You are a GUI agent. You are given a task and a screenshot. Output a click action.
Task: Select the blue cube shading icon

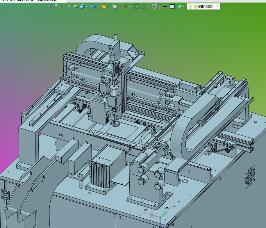83,6
